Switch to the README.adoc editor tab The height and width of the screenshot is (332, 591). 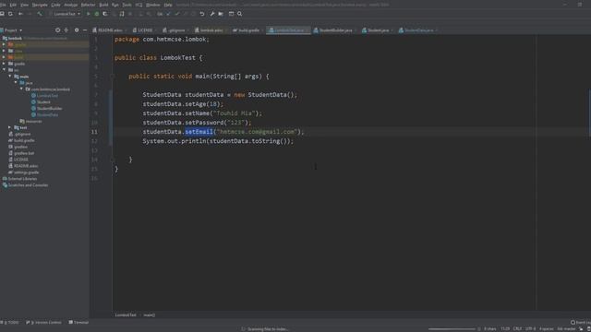tap(110, 30)
